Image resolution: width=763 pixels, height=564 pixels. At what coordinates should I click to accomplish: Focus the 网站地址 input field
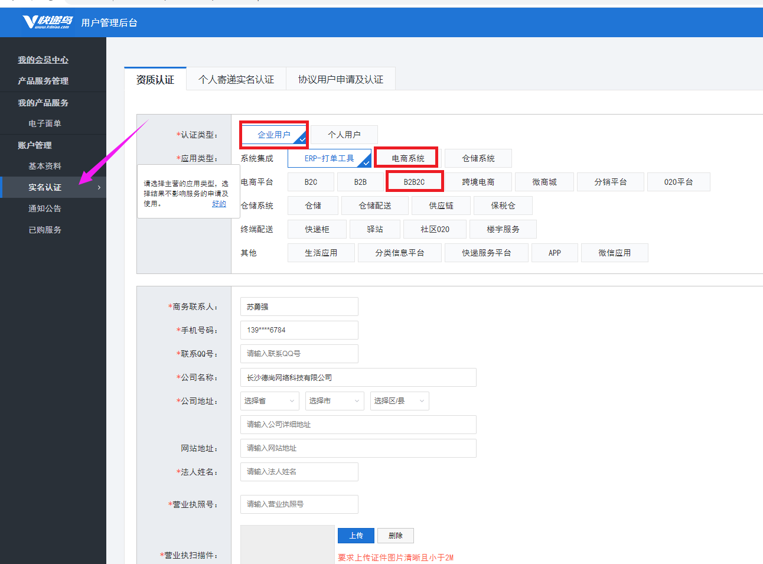point(358,448)
